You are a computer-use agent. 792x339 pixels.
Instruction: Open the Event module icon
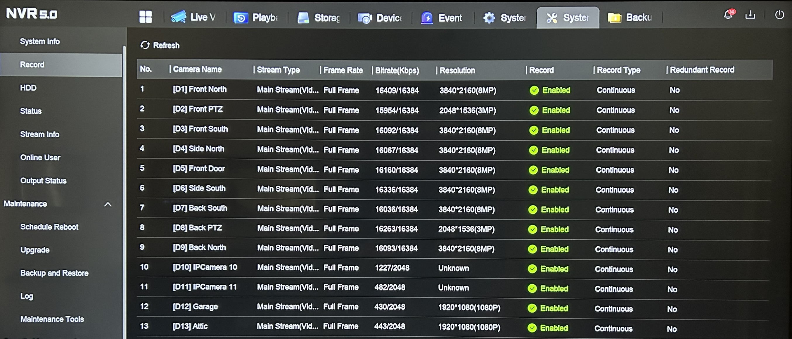pos(427,18)
